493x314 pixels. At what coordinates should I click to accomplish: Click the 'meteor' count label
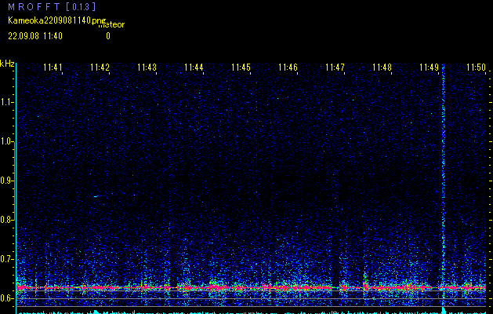coord(111,24)
